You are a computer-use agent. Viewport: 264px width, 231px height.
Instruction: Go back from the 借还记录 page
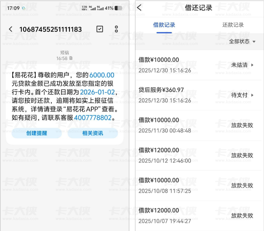(x=139, y=8)
